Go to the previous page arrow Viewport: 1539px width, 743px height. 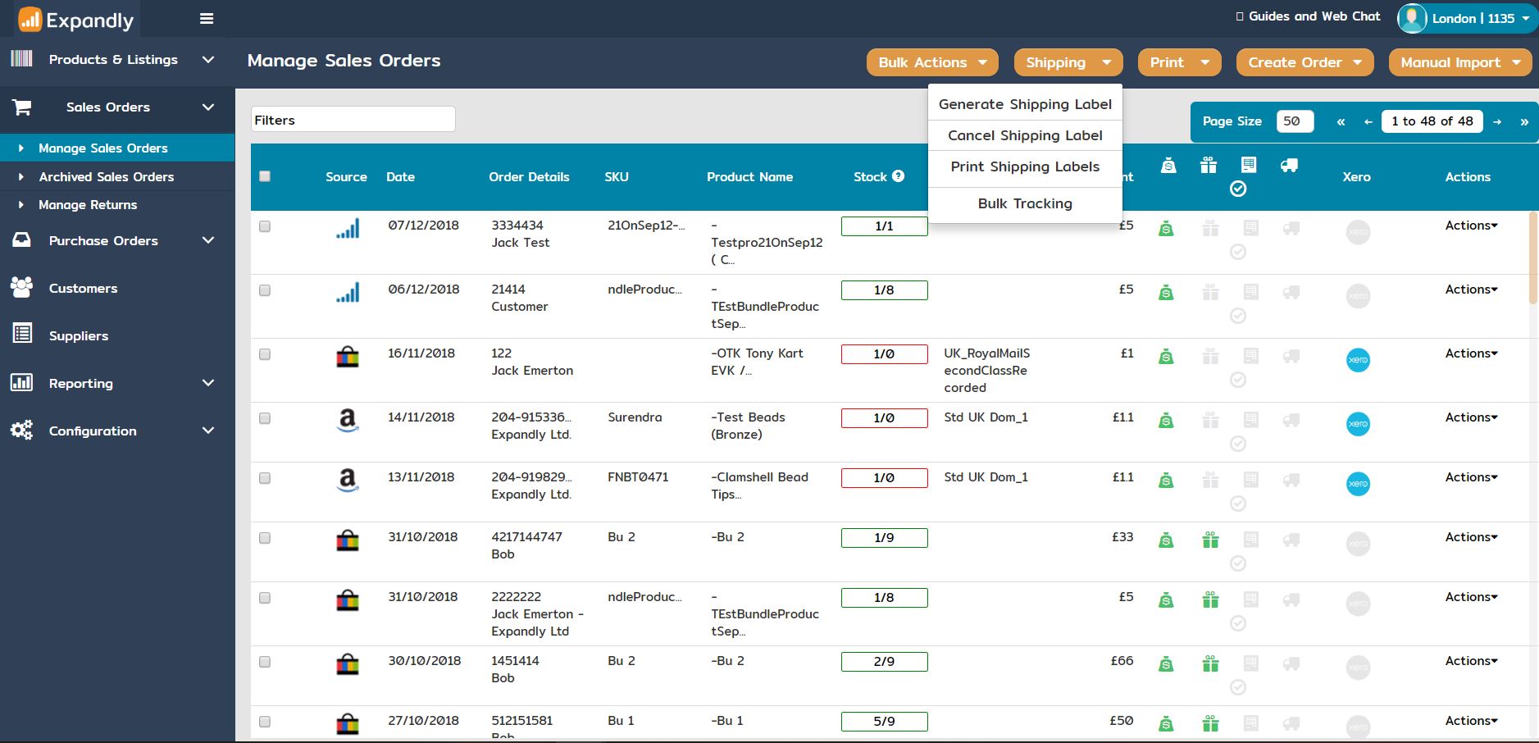(x=1368, y=121)
